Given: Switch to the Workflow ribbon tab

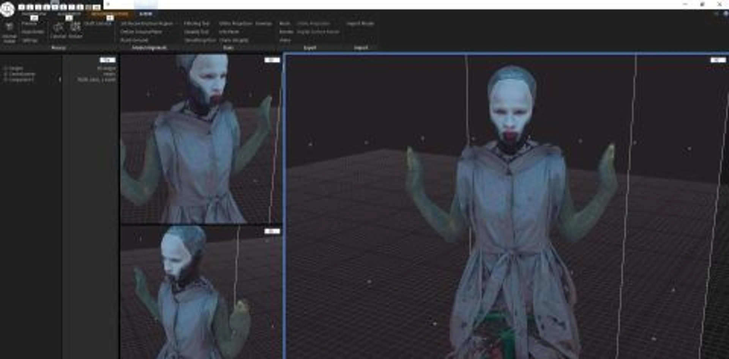Looking at the screenshot, I should click(x=33, y=14).
